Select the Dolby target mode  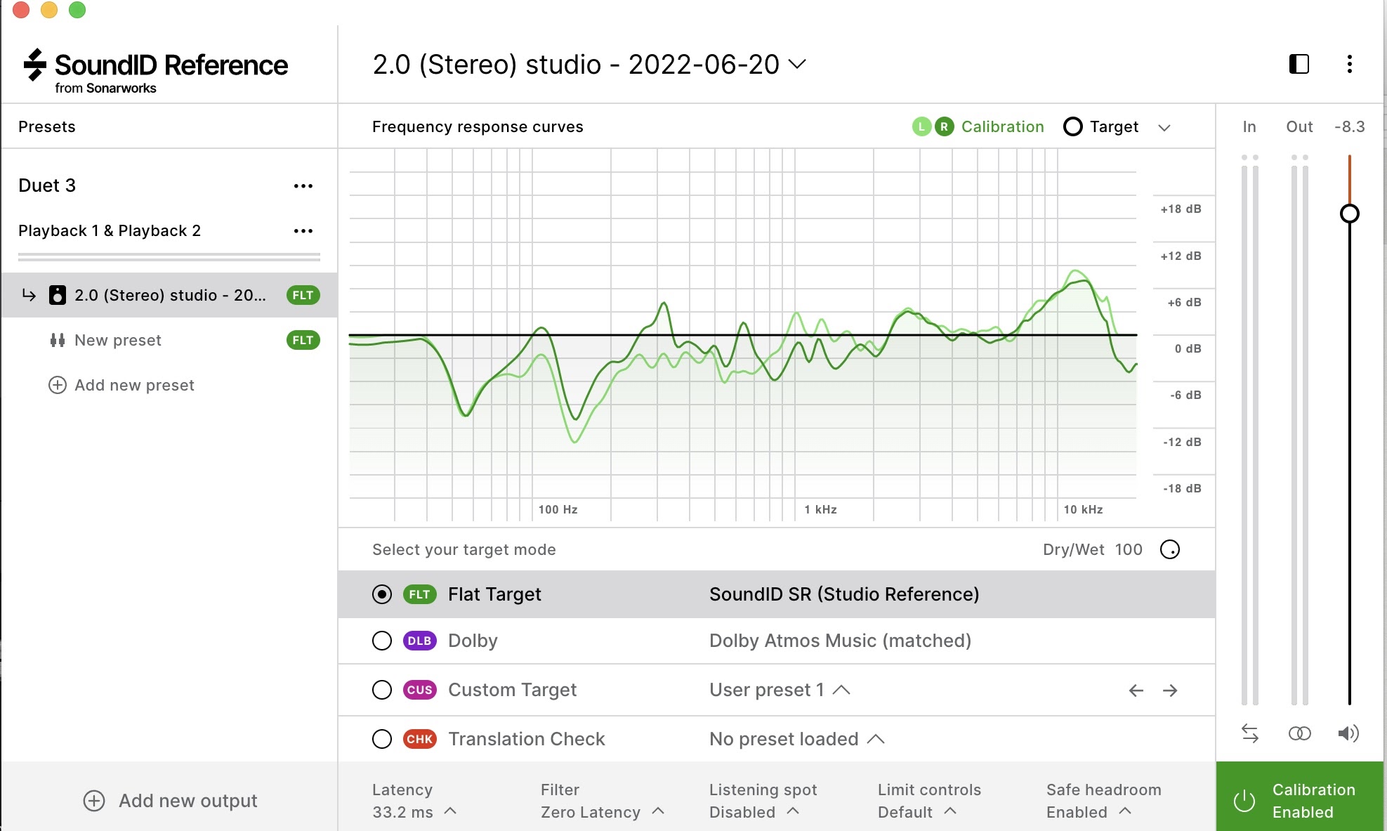pos(380,640)
